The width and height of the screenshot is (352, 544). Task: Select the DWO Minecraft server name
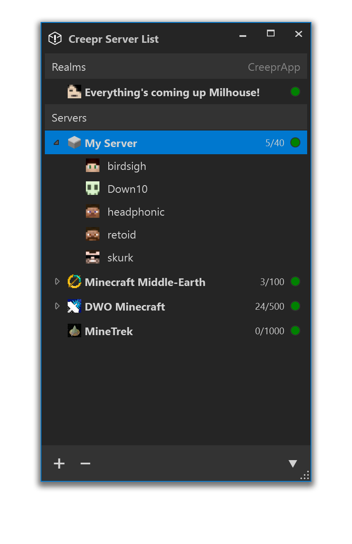coord(125,307)
